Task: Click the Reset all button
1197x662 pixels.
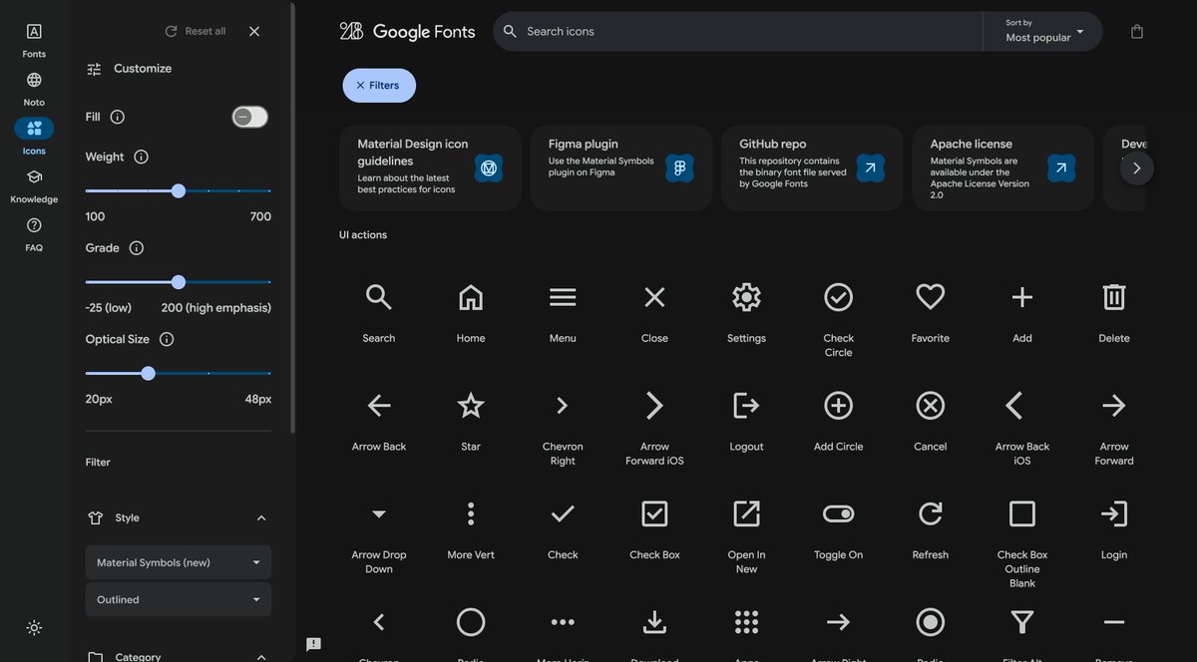Action: click(x=196, y=31)
